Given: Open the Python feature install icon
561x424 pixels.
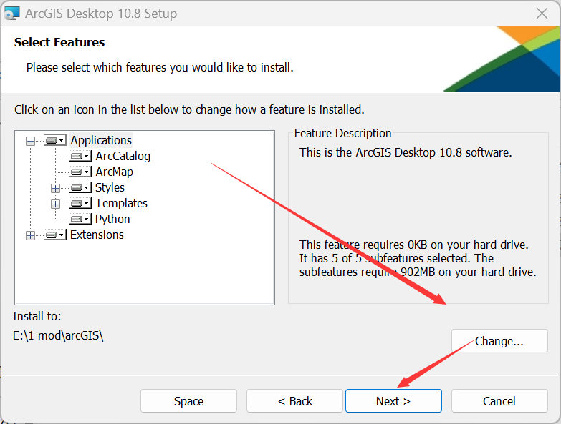Looking at the screenshot, I should [80, 220].
